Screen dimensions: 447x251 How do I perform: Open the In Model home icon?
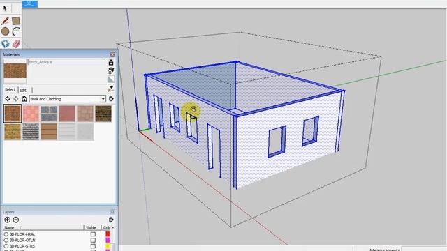tap(24, 99)
